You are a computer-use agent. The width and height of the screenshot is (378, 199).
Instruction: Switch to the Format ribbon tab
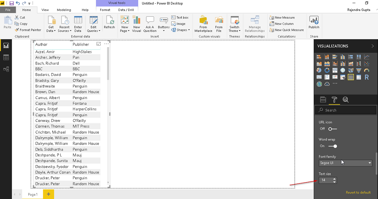click(105, 10)
